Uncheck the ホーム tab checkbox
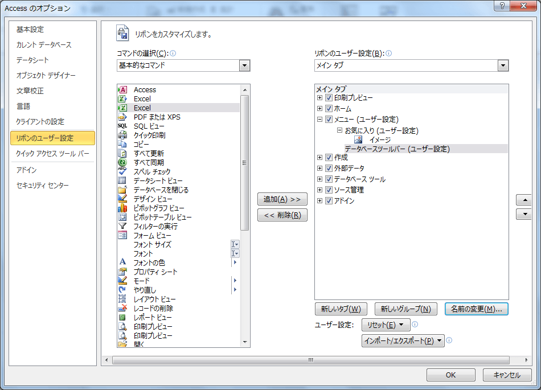This screenshot has width=541, height=390. [329, 108]
